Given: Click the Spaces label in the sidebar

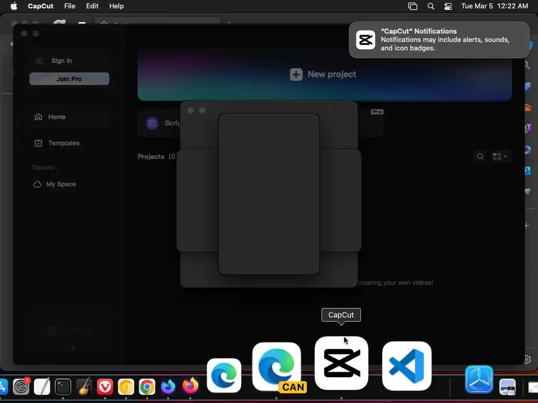Looking at the screenshot, I should [43, 167].
